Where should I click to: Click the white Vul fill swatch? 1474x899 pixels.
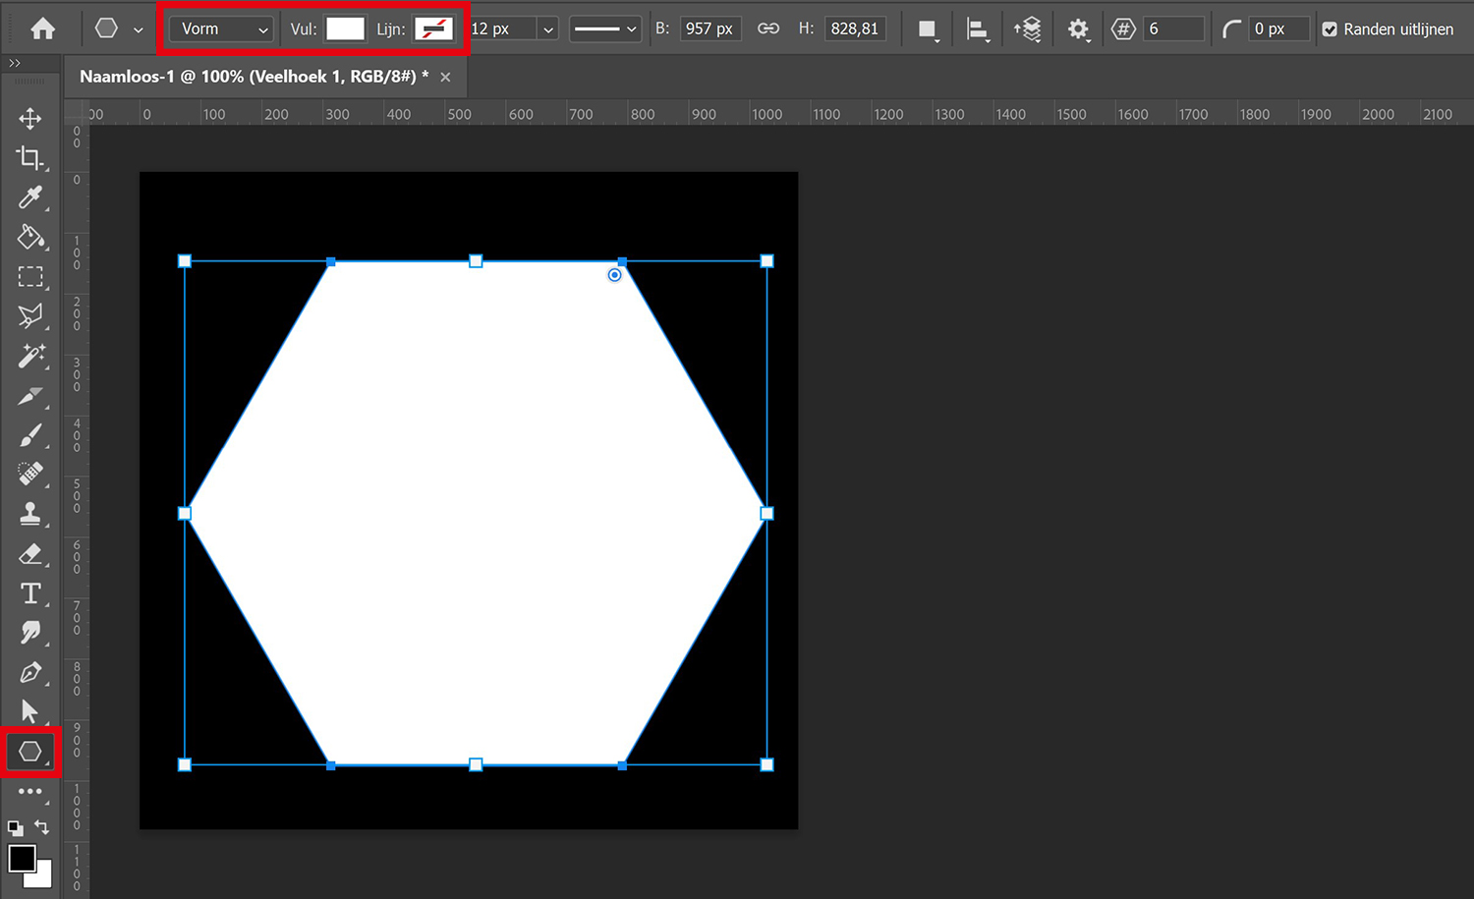pyautogui.click(x=345, y=28)
